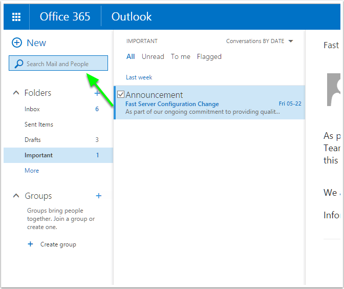Click the Office 365 header link

(x=65, y=17)
